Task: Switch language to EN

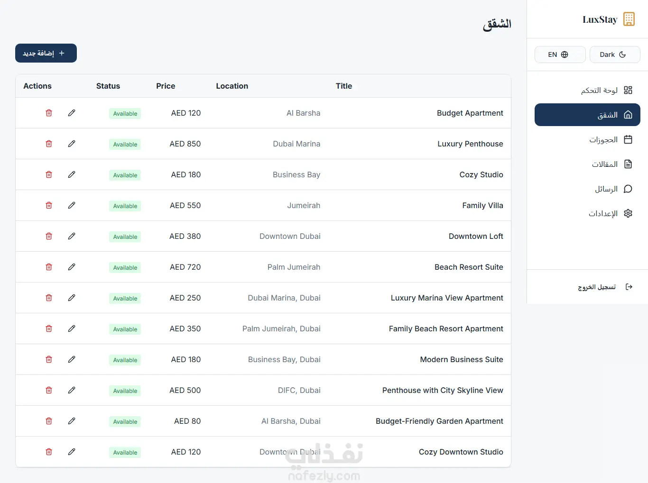Action: [x=560, y=55]
